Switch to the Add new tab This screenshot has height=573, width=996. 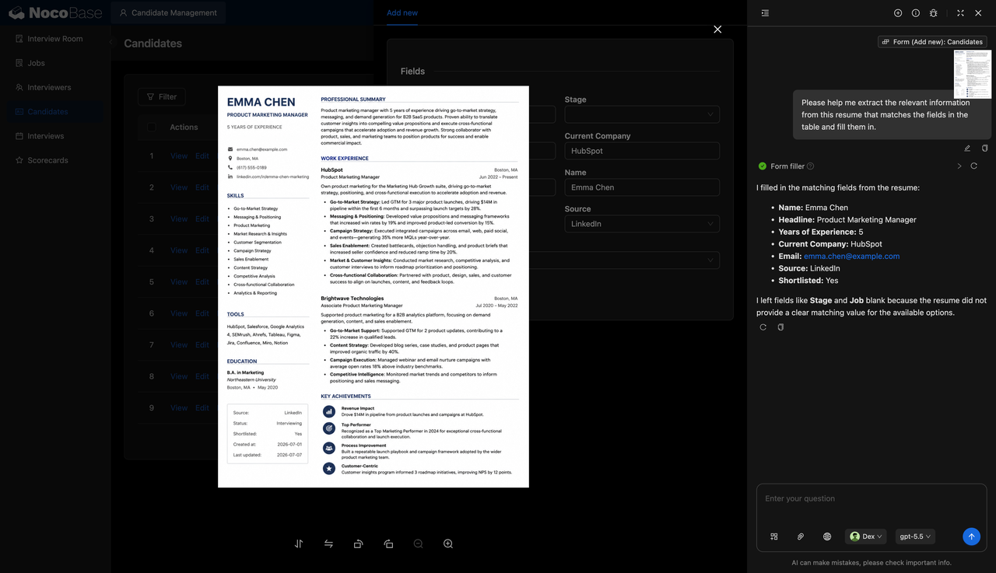point(402,12)
